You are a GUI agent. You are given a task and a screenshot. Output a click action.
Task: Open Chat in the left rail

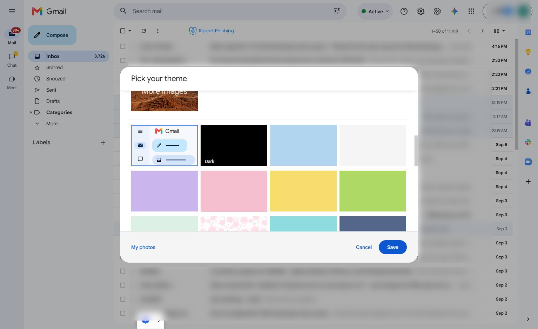[x=12, y=60]
